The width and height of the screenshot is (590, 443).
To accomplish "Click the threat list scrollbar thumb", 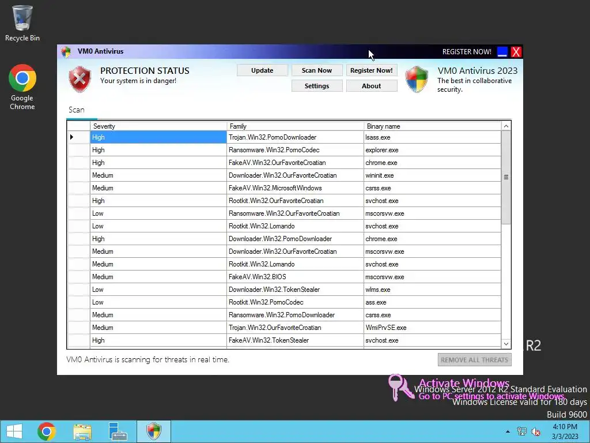I will [x=506, y=177].
